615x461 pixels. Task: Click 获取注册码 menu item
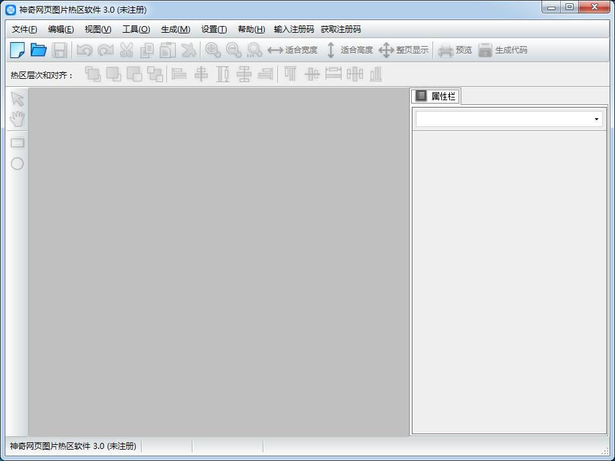341,29
